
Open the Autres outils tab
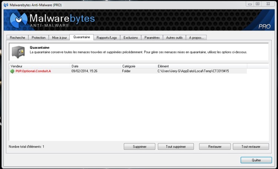point(174,37)
